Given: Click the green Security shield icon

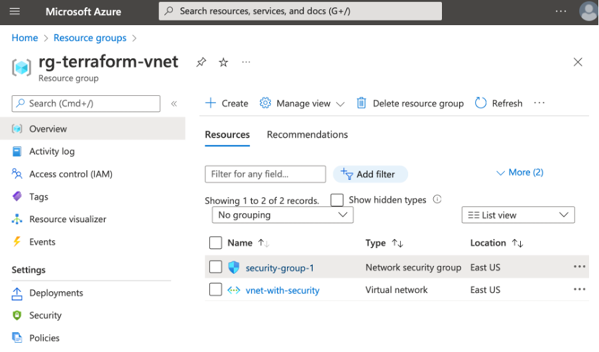Looking at the screenshot, I should (x=17, y=316).
